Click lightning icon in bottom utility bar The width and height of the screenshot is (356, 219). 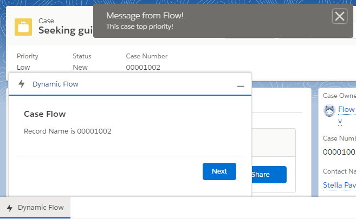tap(9, 208)
